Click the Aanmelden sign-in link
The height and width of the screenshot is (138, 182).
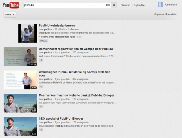pyautogui.click(x=171, y=5)
